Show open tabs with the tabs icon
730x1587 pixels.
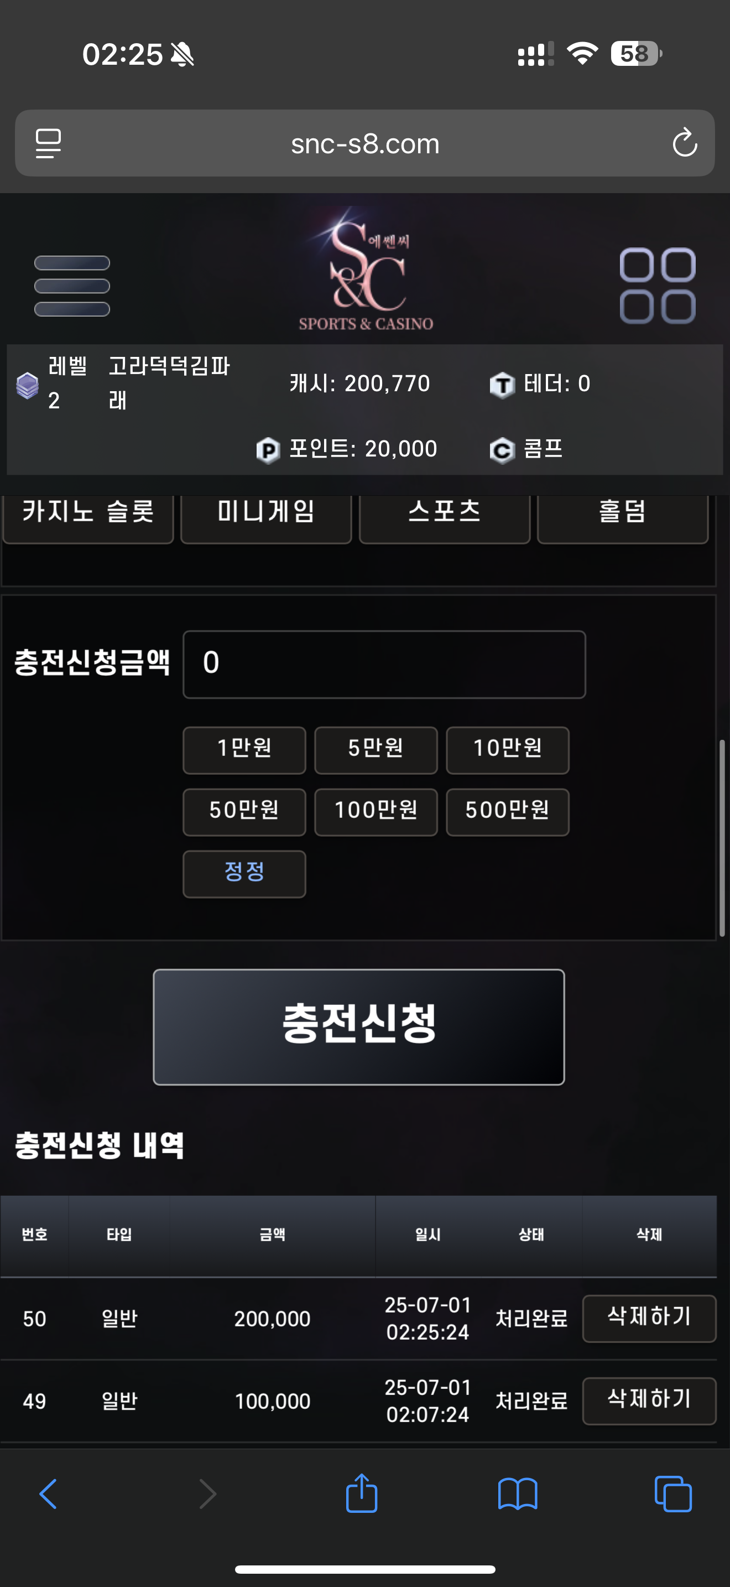672,1494
